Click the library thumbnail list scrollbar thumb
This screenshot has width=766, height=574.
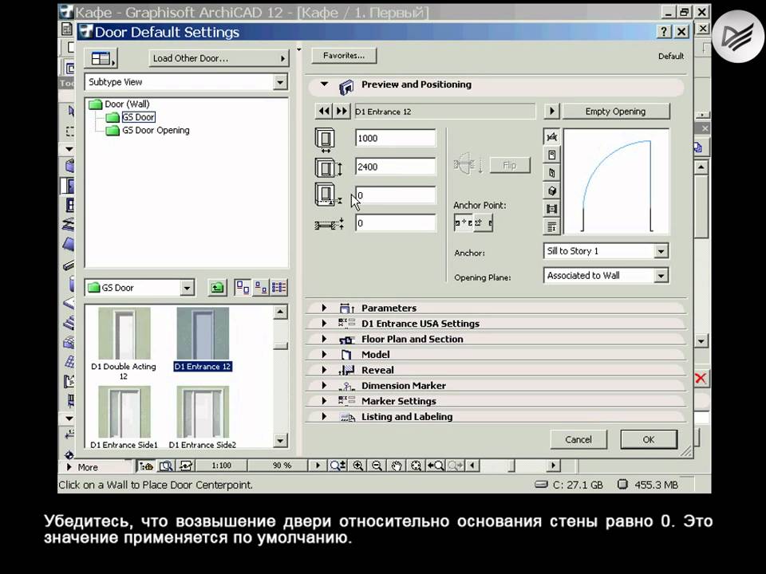click(280, 346)
